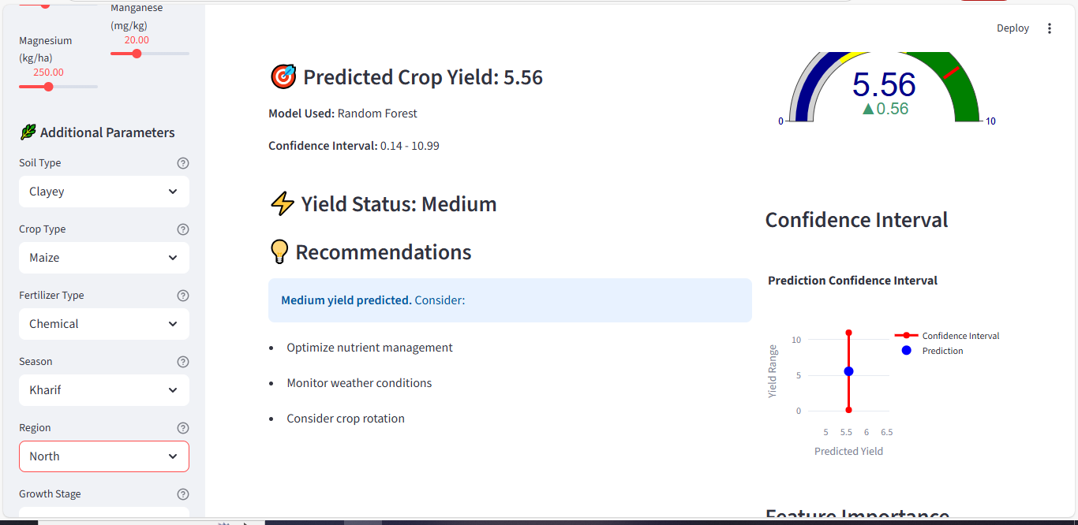Click the blue prediction point on chart
Image resolution: width=1078 pixels, height=525 pixels.
coord(848,371)
